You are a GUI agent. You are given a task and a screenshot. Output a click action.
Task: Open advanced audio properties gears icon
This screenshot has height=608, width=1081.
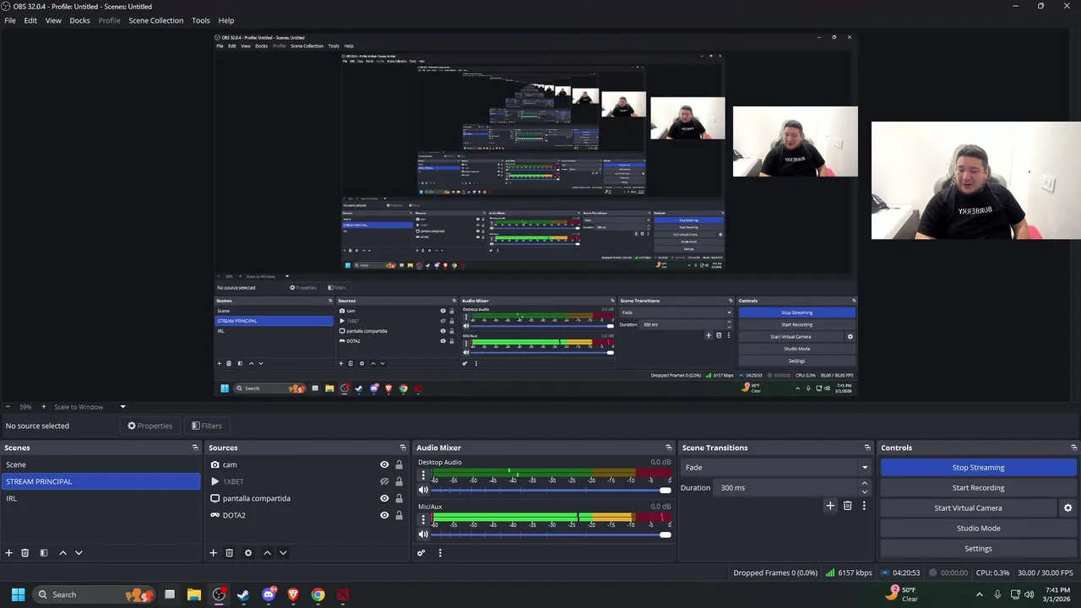pos(421,552)
